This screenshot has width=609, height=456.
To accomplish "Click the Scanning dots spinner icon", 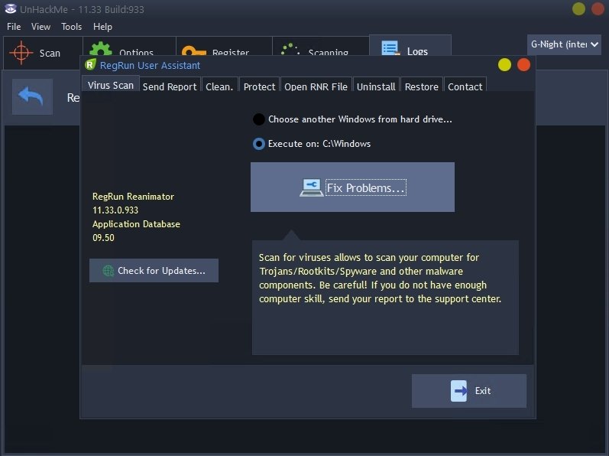I will coord(290,49).
